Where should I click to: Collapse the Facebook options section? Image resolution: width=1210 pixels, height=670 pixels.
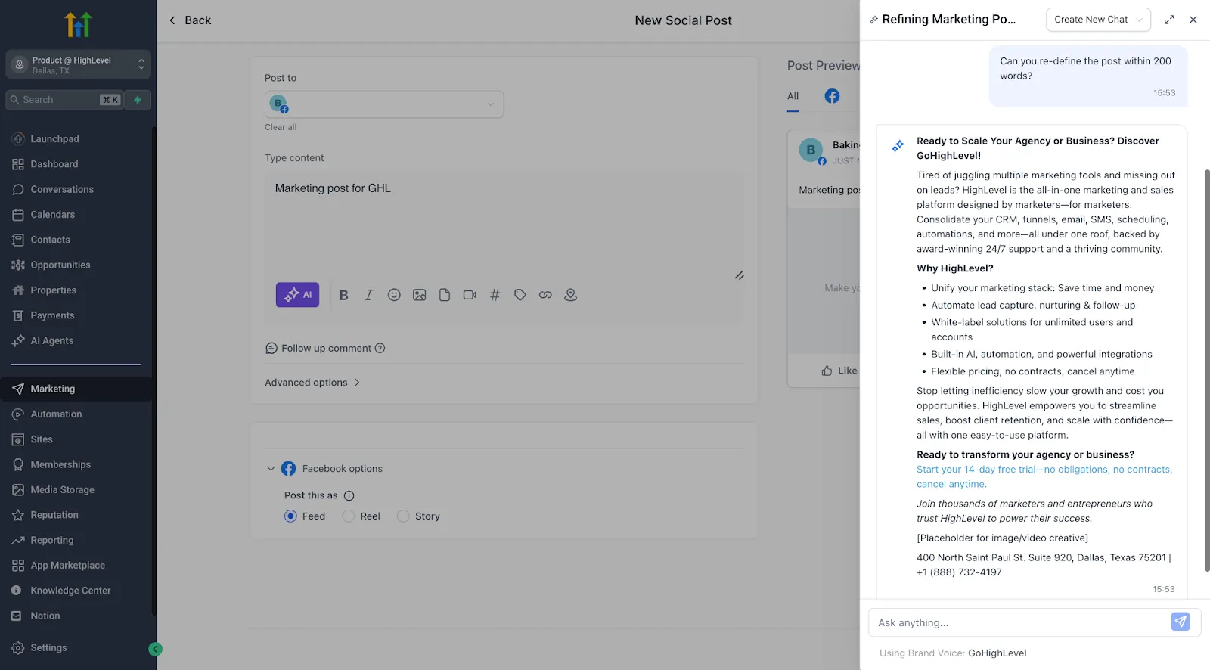pos(271,469)
